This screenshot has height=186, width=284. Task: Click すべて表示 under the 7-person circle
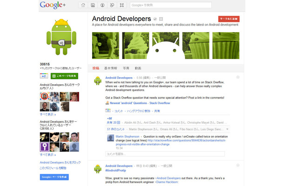48,114
